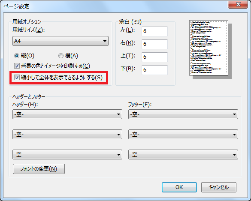This screenshot has height=201, width=251.
Task: Confirm settings with the OK button
Action: tap(179, 187)
